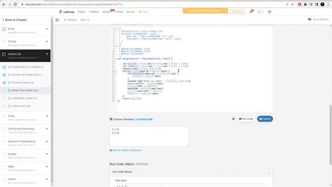Expand the Others chapter arrow
Viewport: 332px width, 187px height.
[x=47, y=179]
